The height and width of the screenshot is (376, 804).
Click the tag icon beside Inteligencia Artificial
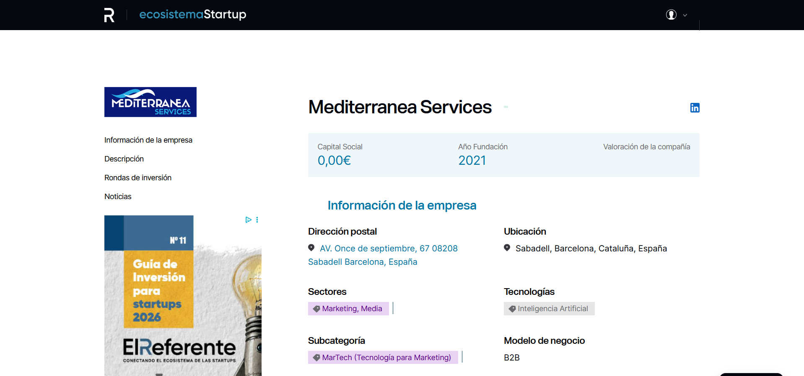pyautogui.click(x=512, y=309)
